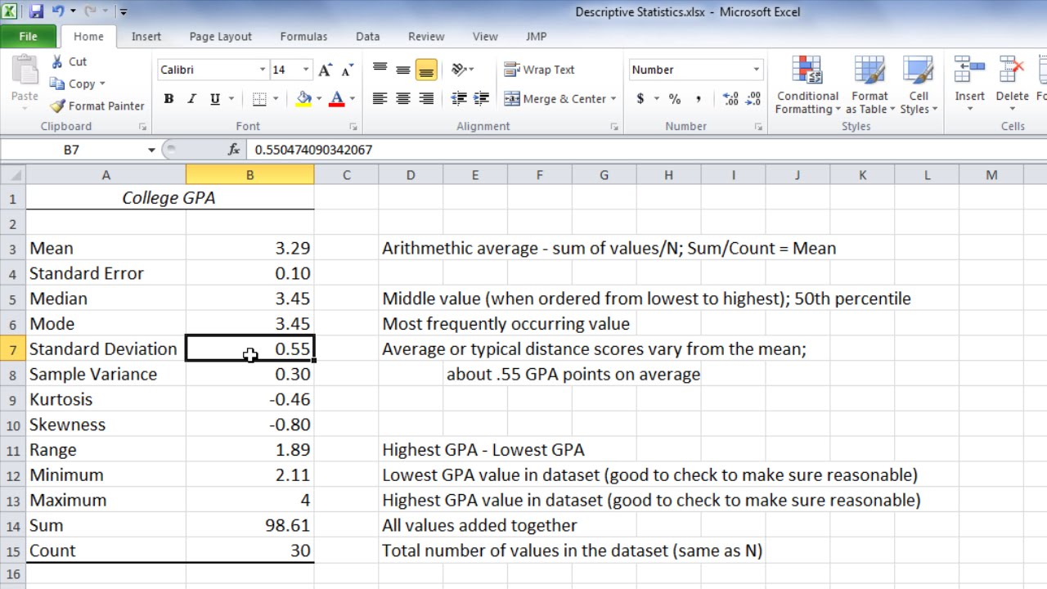Decrease font size with the shrink font icon
Screen dimensions: 1047x589
pos(347,70)
